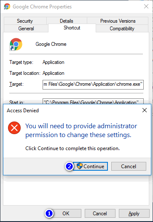Click Apply in the Properties window
This screenshot has height=222, width=153.
click(134, 213)
